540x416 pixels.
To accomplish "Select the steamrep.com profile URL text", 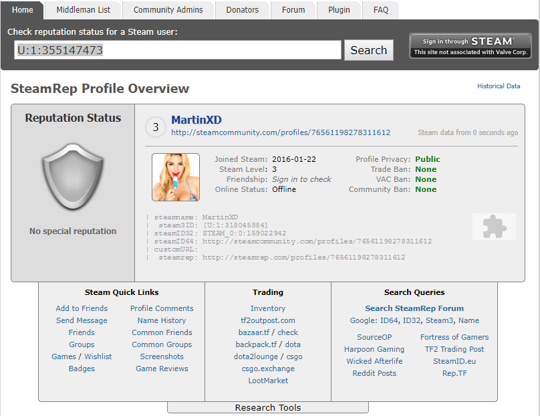I will coord(303,257).
